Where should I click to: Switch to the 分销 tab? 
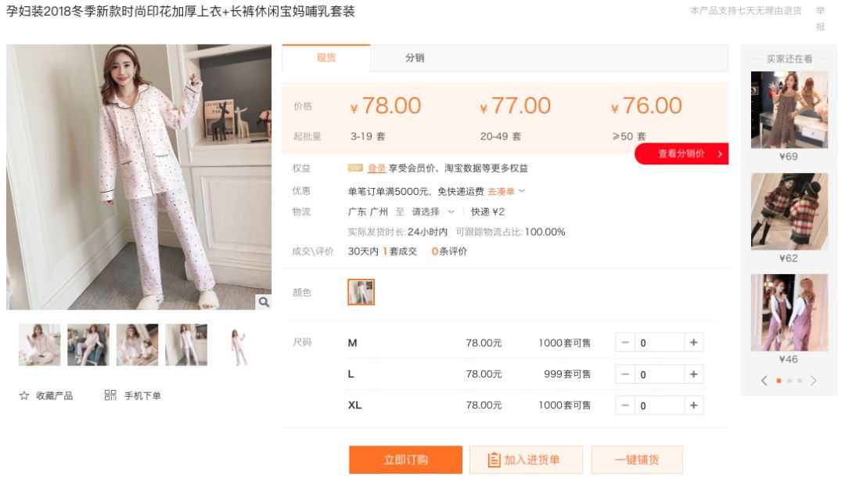[x=415, y=58]
